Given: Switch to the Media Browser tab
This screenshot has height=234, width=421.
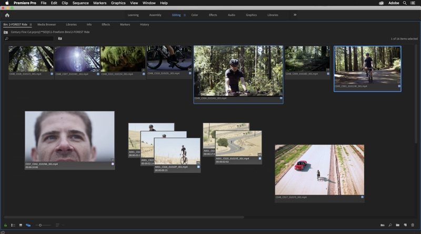Looking at the screenshot, I should pos(46,25).
